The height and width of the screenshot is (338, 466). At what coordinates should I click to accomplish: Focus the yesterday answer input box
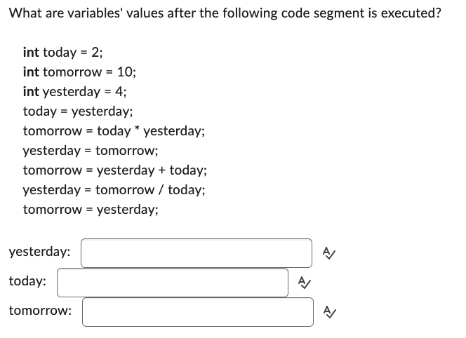click(x=197, y=253)
